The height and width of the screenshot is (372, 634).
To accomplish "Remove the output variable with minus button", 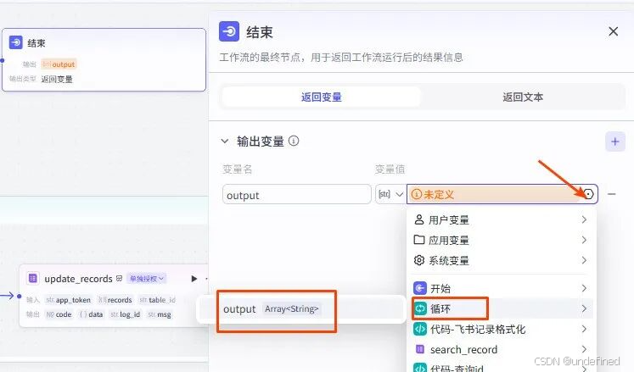I will click(x=611, y=194).
